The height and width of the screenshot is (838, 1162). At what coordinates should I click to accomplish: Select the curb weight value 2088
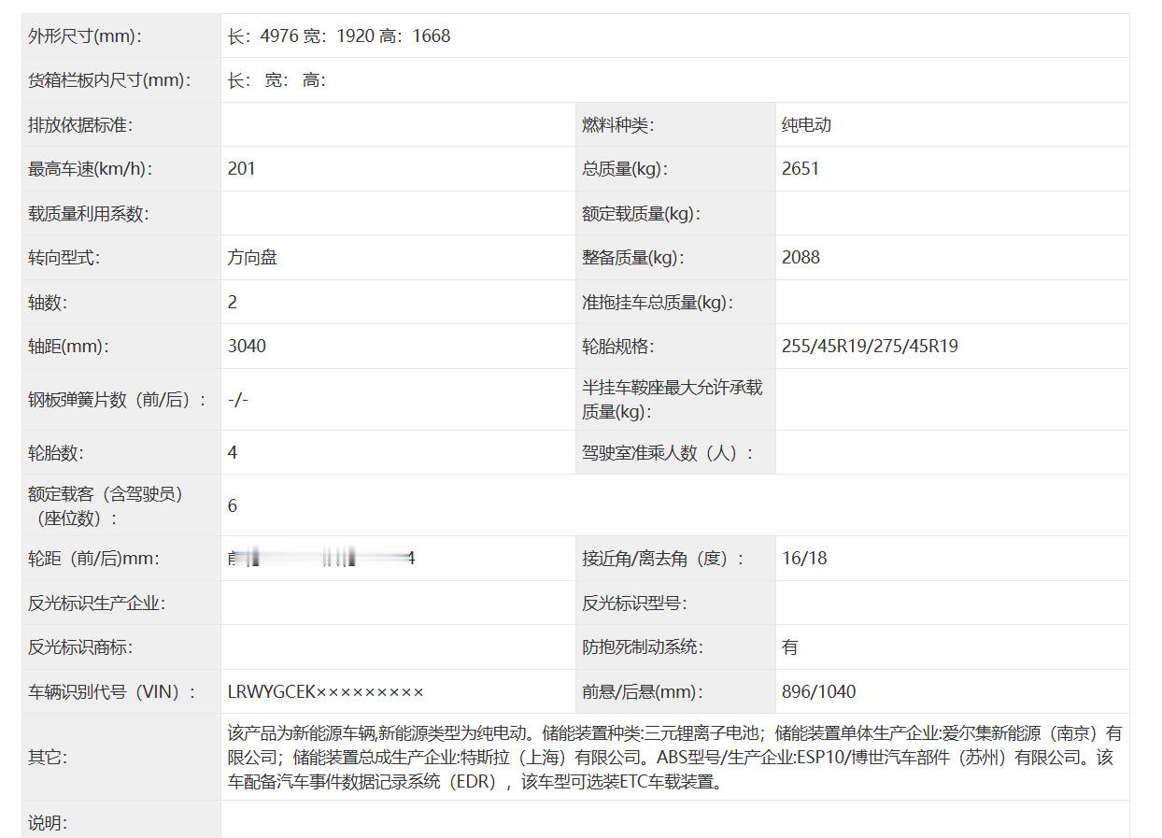(x=801, y=258)
